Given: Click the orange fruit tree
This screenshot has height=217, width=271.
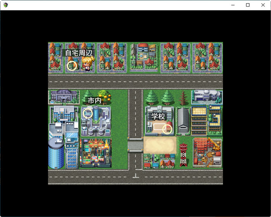Looking at the screenshot, I should (104, 97).
